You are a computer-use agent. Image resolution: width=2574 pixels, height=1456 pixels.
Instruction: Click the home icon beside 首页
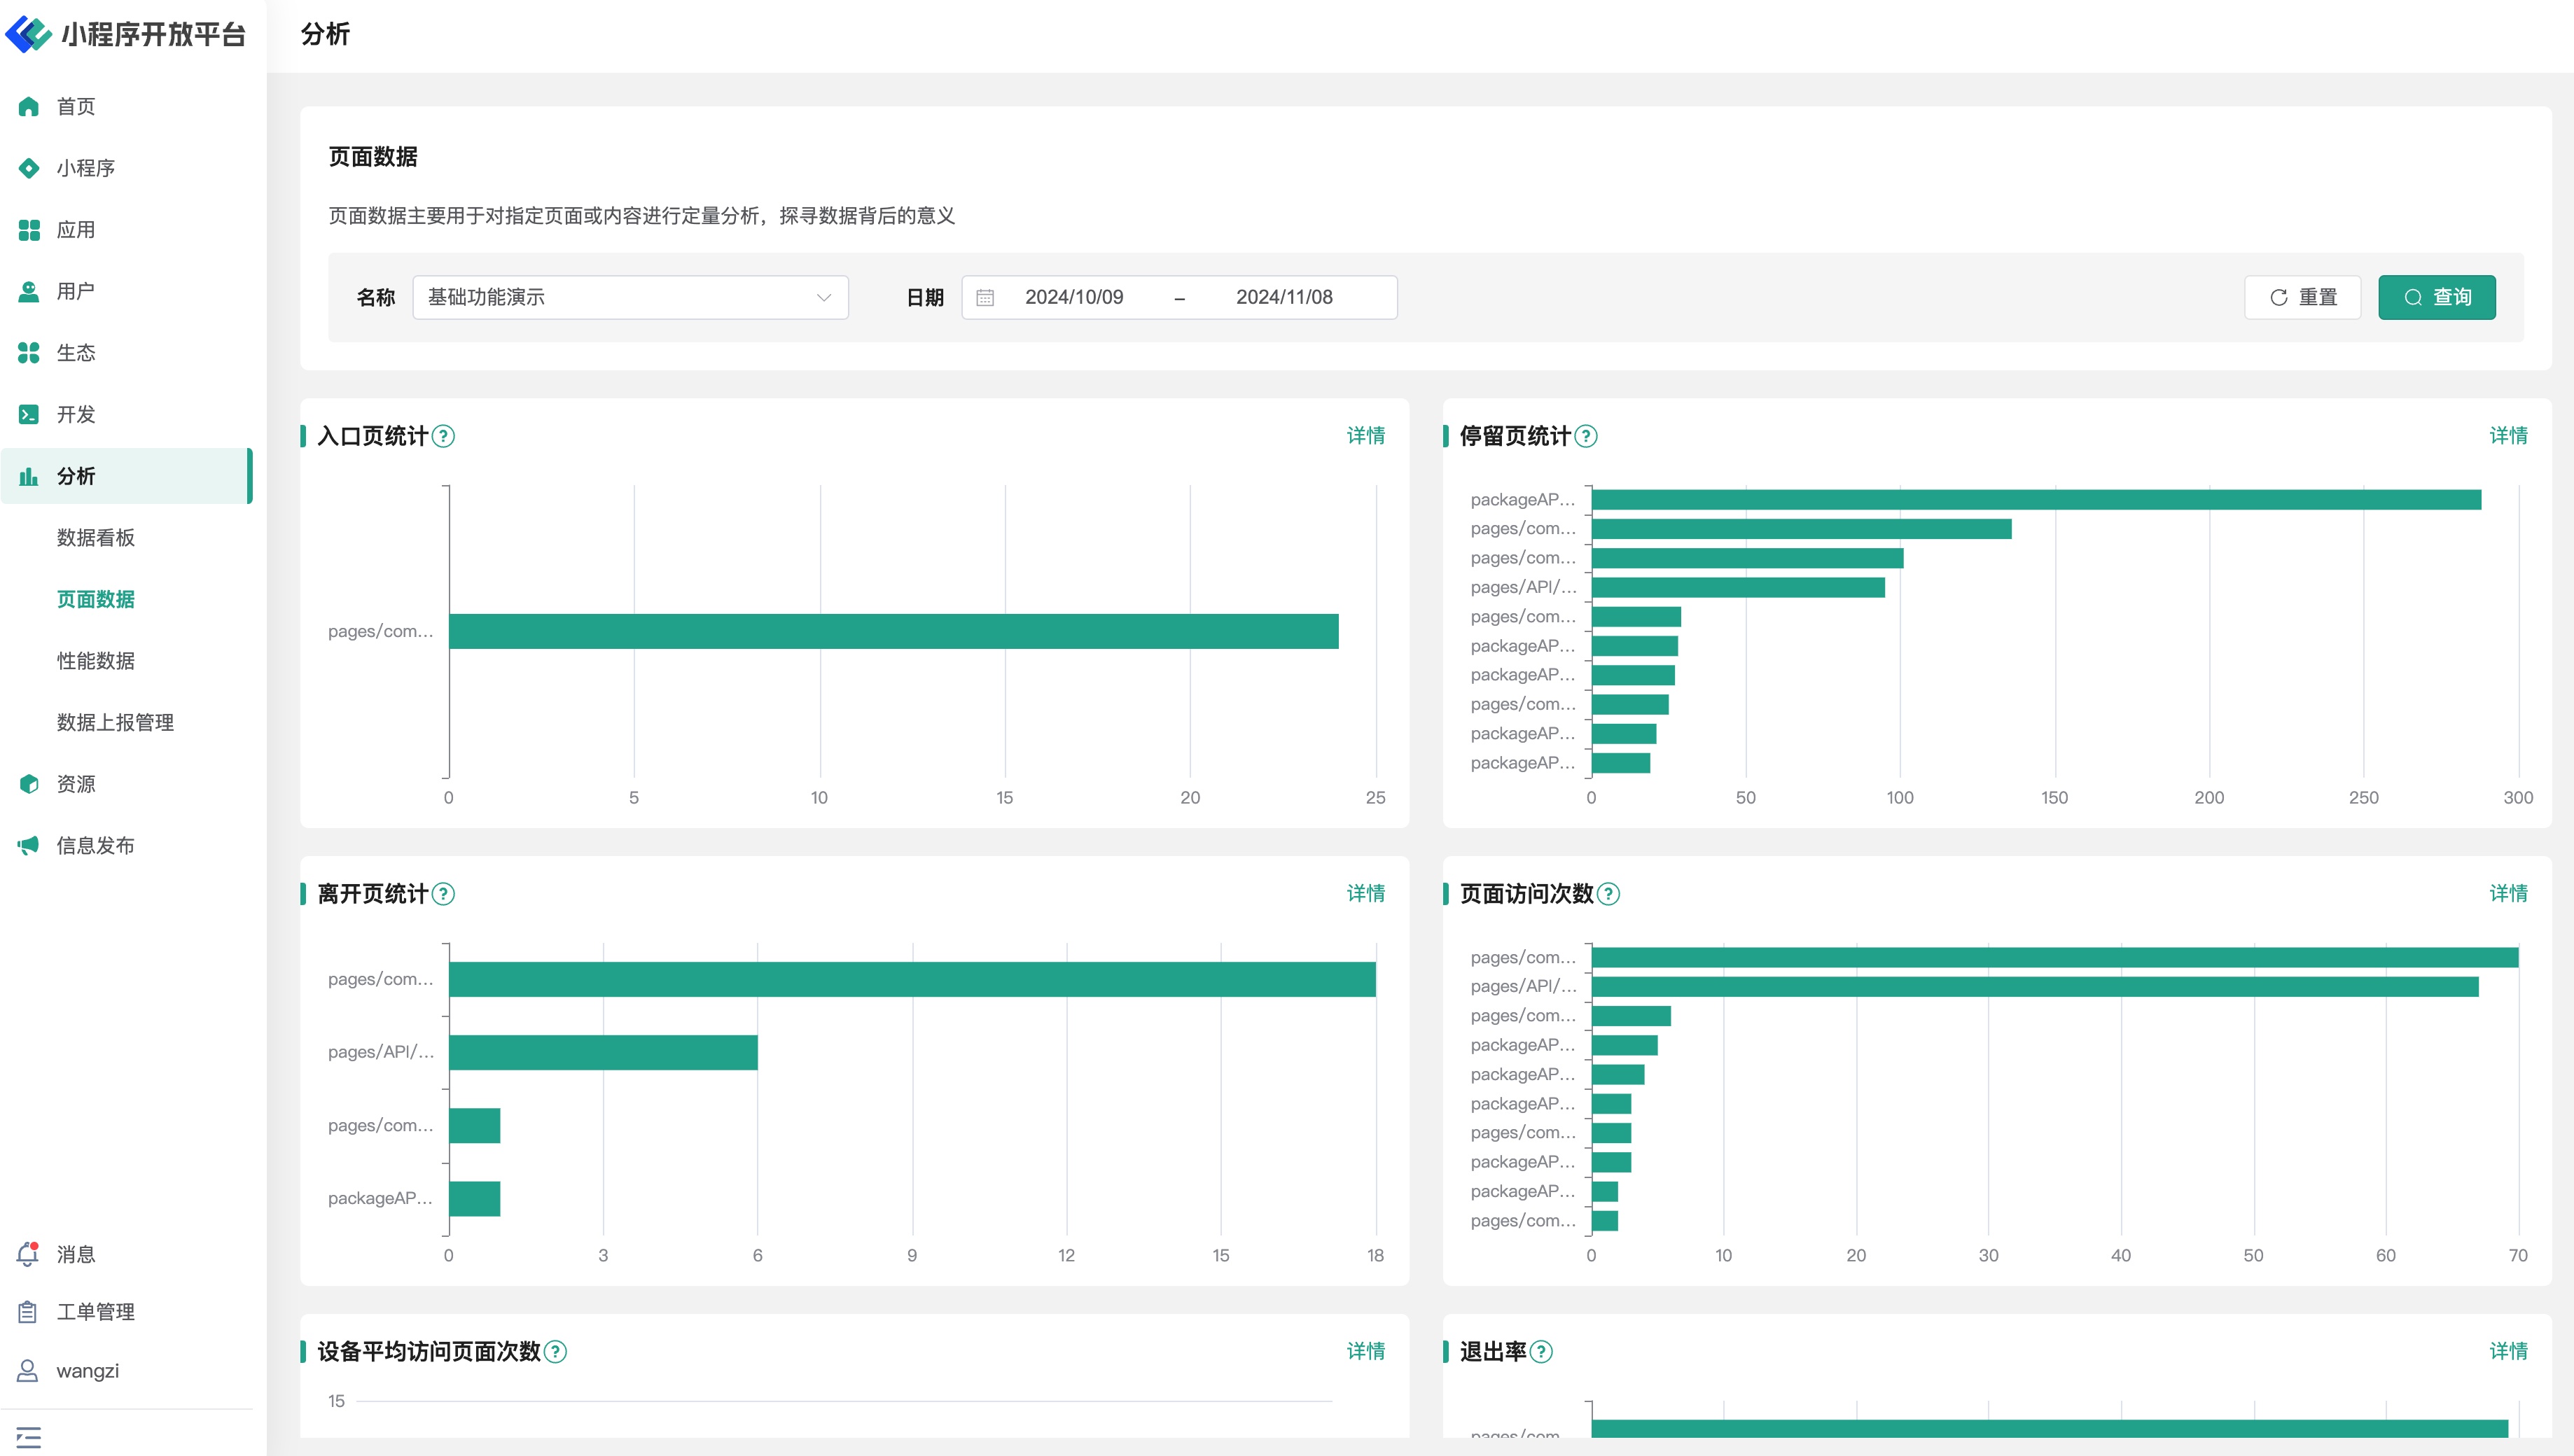[29, 106]
